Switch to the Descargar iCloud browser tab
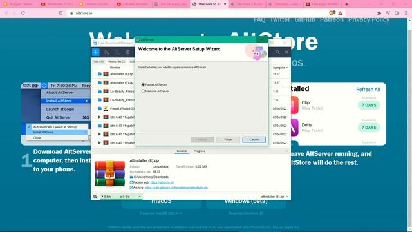412x232 pixels. [247, 4]
